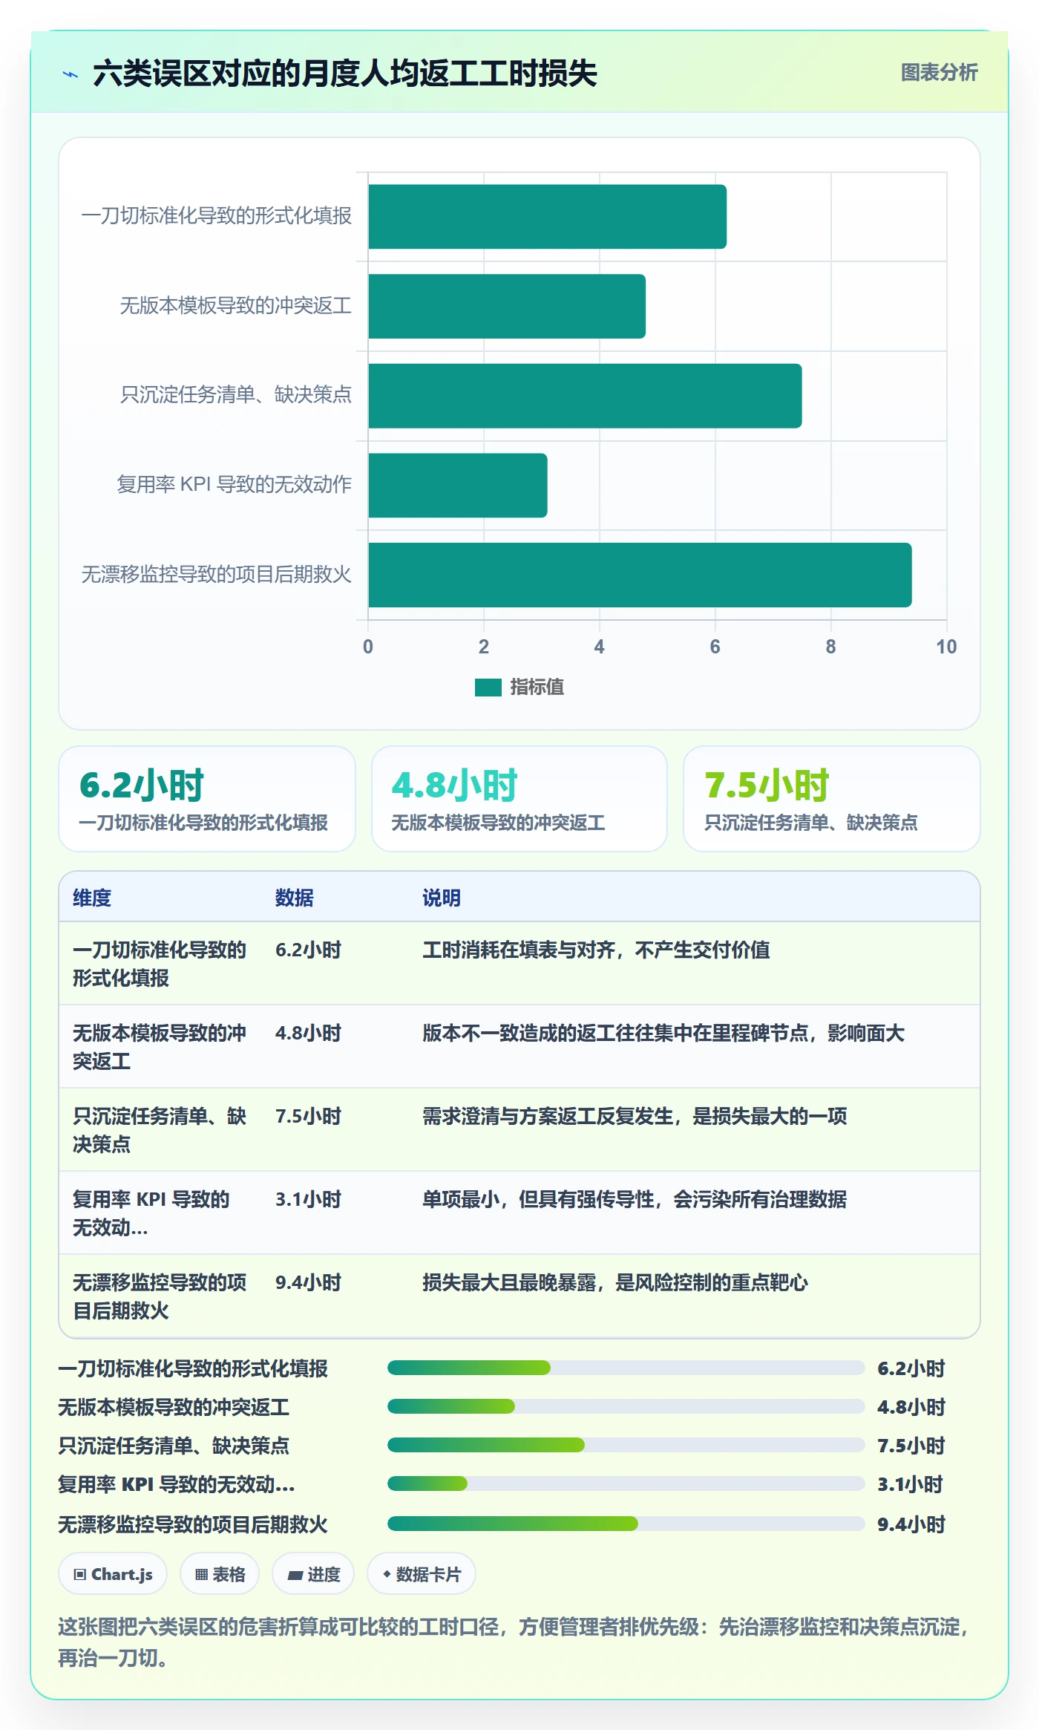Viewport: 1039px width, 1730px height.
Task: Click progress bar valued 3.1小时
Action: [626, 1483]
